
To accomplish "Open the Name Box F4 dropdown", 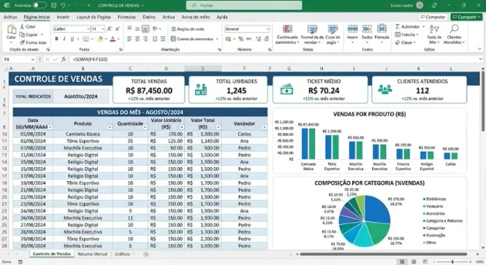I will point(33,59).
